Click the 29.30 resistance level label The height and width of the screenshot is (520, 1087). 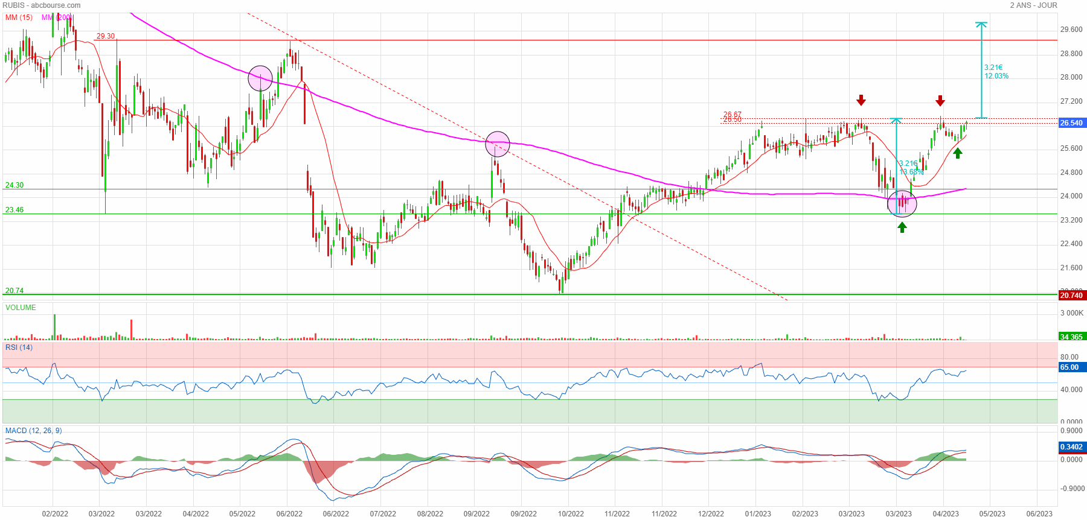point(106,36)
